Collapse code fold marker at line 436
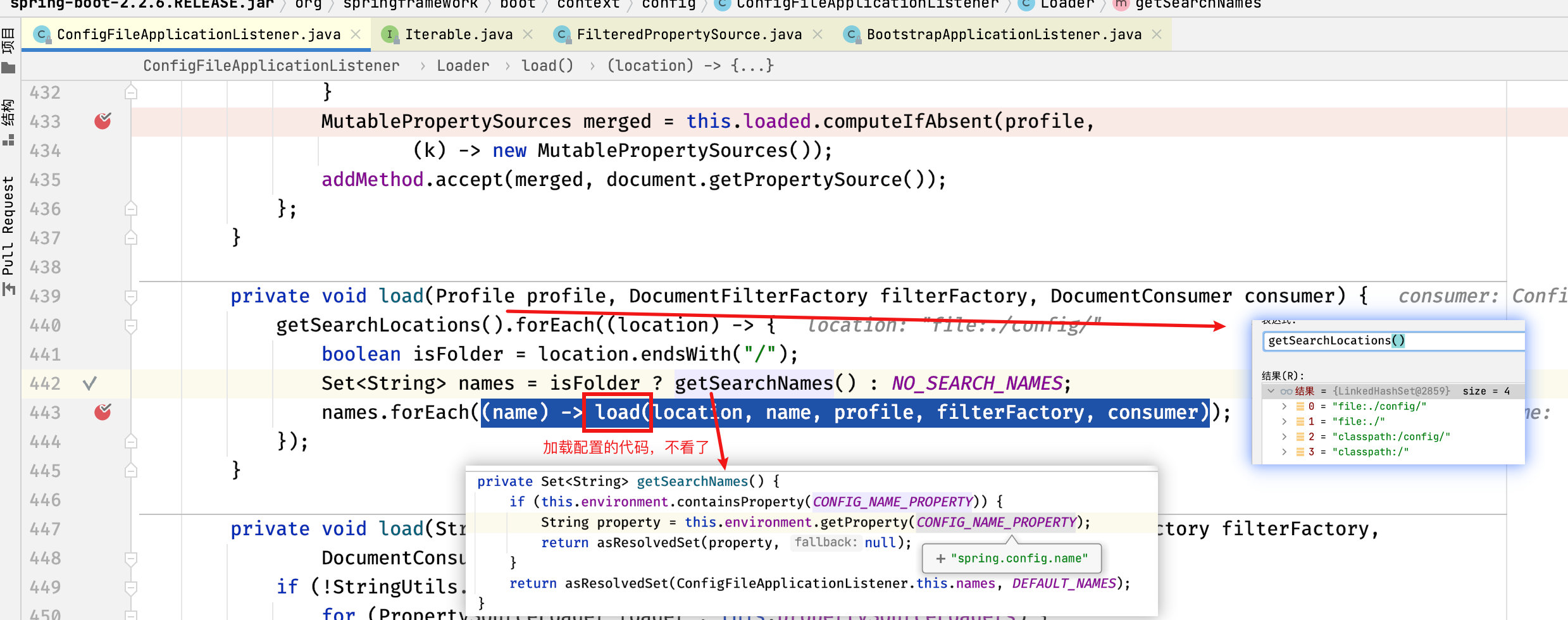The height and width of the screenshot is (620, 1568). coord(131,209)
